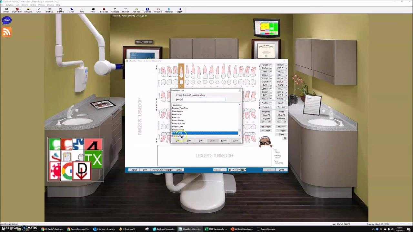Expand the PEXAM quick-pick dropdown arrow
The image size is (413, 232).
[271, 65]
